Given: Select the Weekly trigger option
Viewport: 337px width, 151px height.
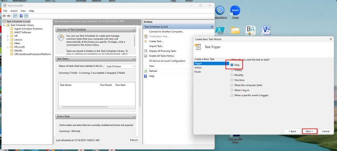Looking at the screenshot, I should click(x=232, y=70).
